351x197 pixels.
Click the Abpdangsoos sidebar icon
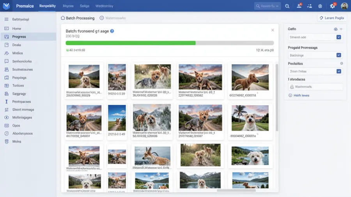pyautogui.click(x=7, y=133)
